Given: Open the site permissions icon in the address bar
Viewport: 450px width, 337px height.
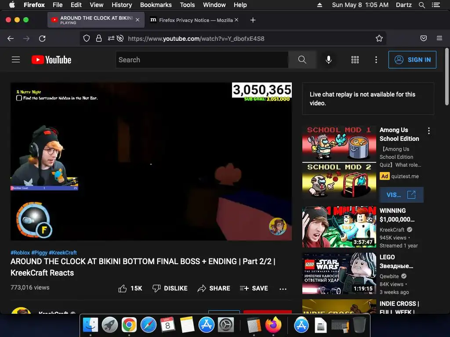Looking at the screenshot, I should [111, 39].
